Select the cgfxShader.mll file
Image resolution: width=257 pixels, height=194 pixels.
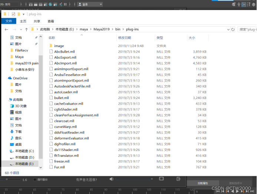[x=66, y=109]
